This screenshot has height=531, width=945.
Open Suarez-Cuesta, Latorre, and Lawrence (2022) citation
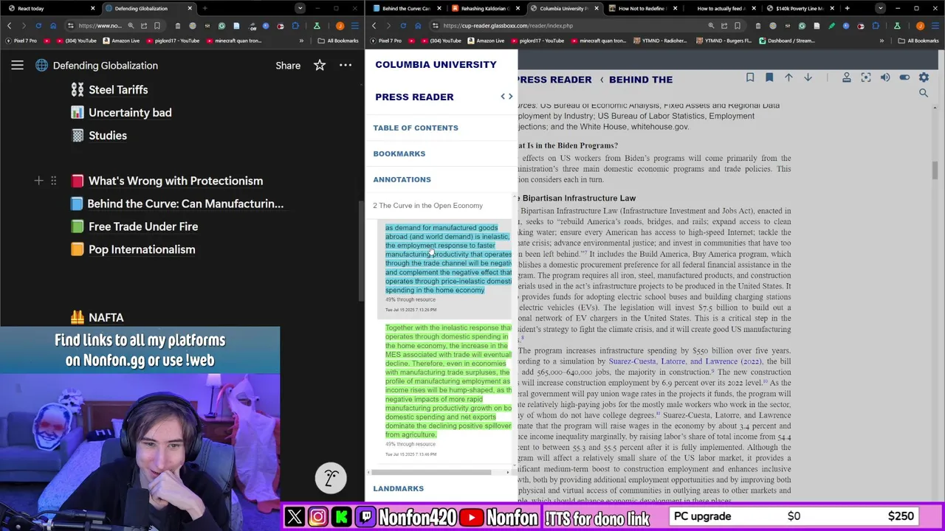click(x=684, y=361)
